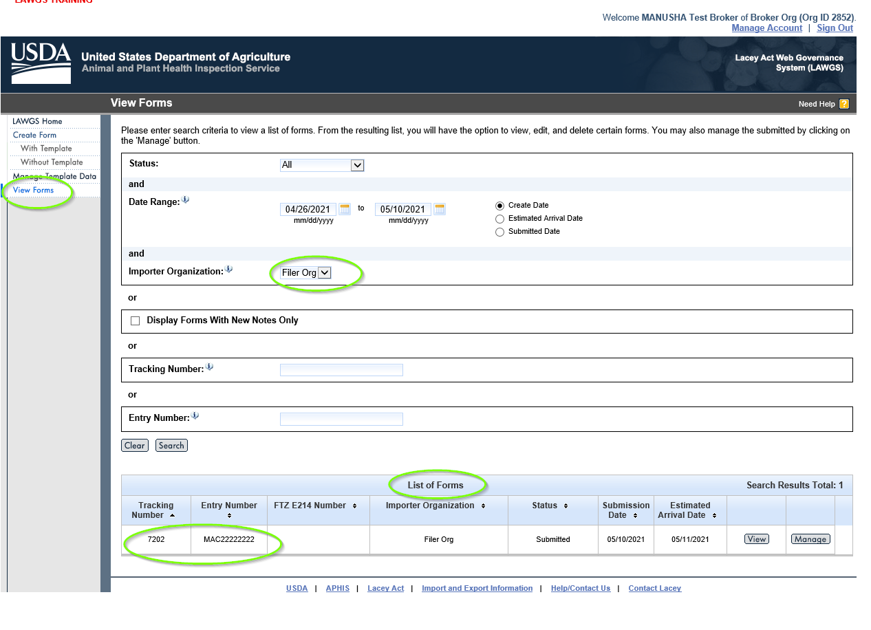This screenshot has height=630, width=871.
Task: Open the end date calendar picker
Action: [440, 209]
